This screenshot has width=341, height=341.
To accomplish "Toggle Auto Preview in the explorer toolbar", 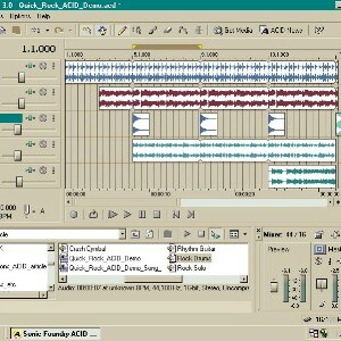I will coord(216,234).
